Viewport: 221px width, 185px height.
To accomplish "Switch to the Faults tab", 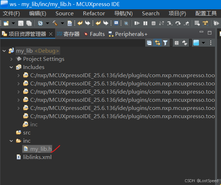I will (94, 34).
